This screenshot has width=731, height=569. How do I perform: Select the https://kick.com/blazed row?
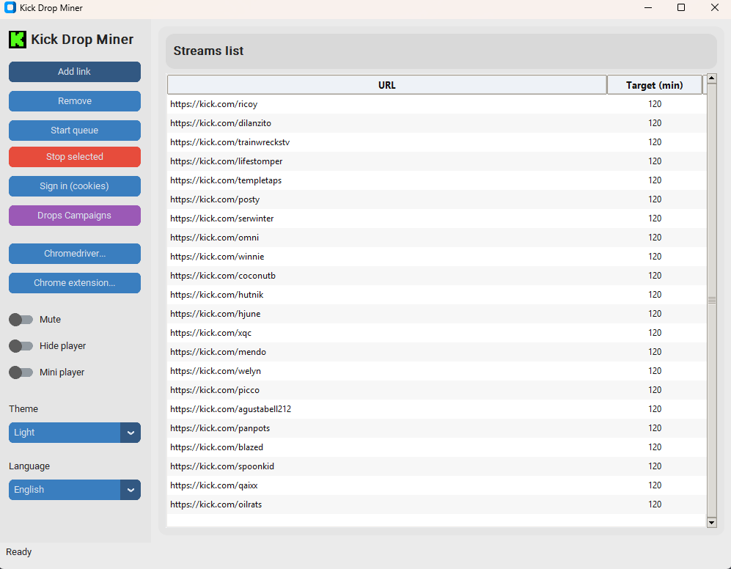(x=437, y=448)
